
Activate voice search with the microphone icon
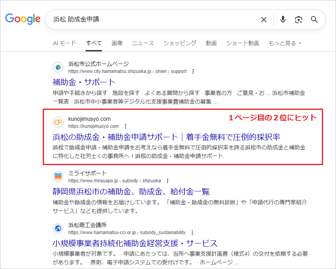[283, 20]
